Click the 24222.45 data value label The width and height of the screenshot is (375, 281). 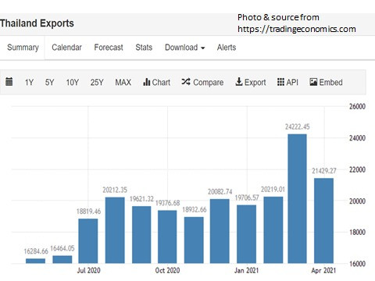[x=298, y=127]
